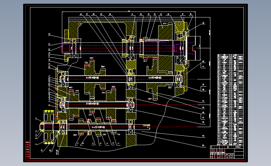Select boxed callout number 41

pyautogui.click(x=203, y=66)
